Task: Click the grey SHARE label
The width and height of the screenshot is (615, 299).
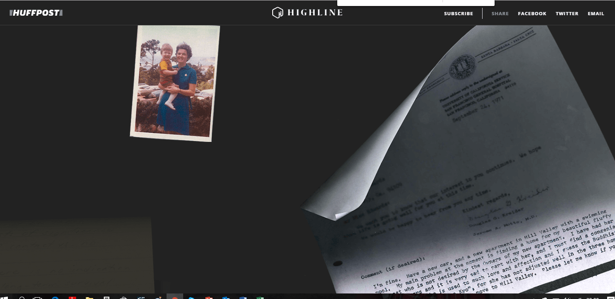Action: tap(500, 14)
